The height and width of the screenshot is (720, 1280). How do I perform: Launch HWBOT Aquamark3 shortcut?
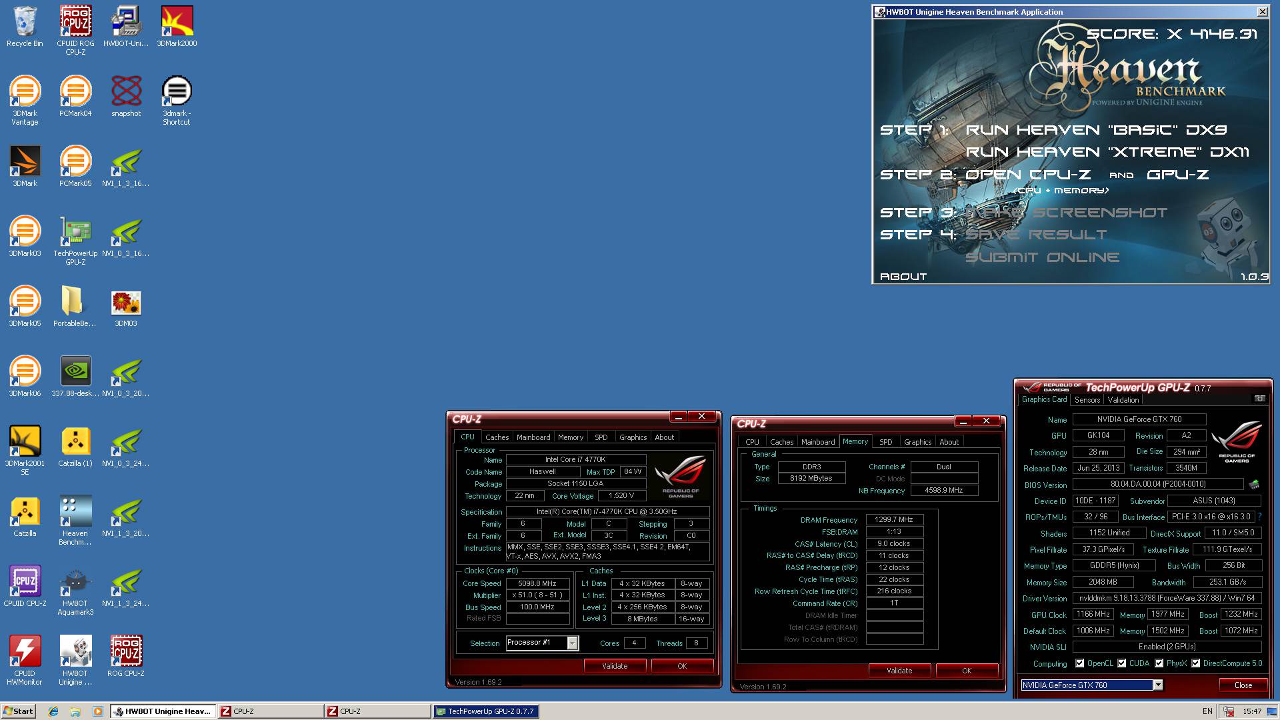click(75, 591)
